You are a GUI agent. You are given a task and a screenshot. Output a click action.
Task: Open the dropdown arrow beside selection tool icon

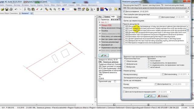pos(94,9)
